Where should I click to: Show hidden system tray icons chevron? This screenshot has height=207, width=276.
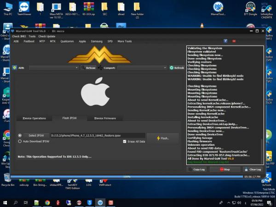pos(229,203)
